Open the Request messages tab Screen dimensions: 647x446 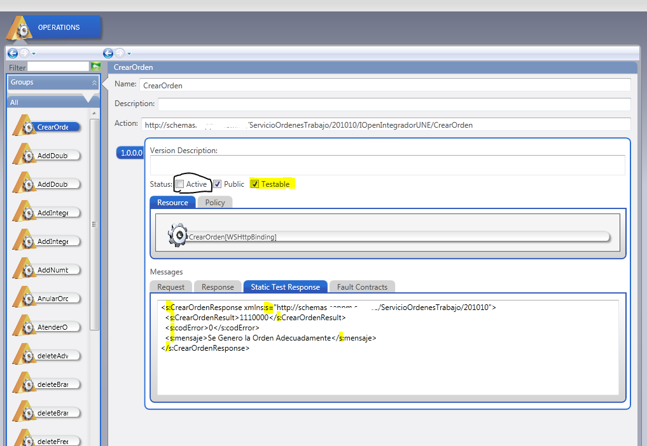coord(171,287)
